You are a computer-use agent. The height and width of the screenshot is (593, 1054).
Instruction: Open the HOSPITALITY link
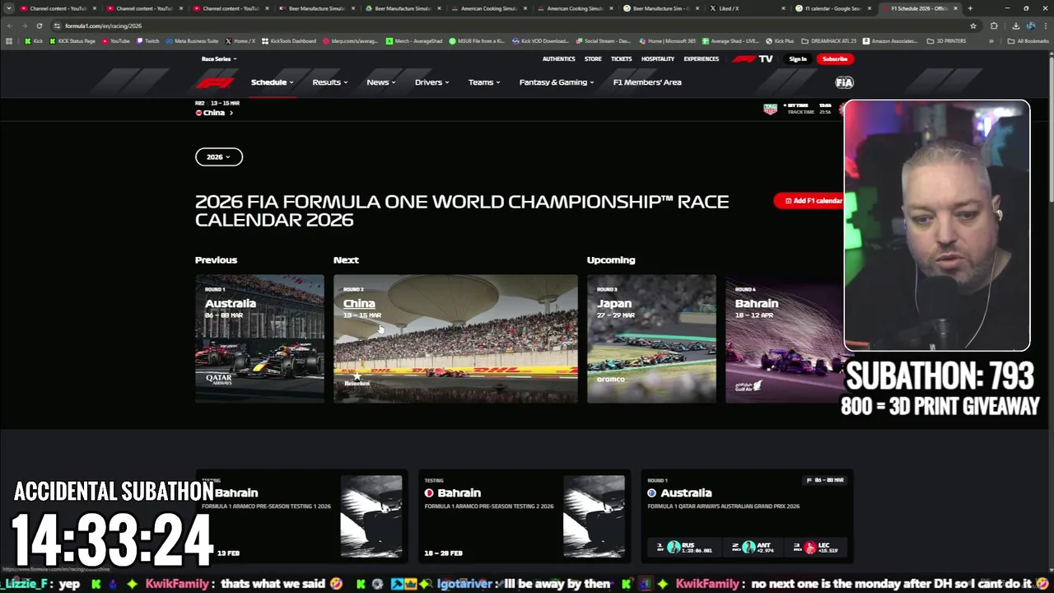[x=658, y=58]
